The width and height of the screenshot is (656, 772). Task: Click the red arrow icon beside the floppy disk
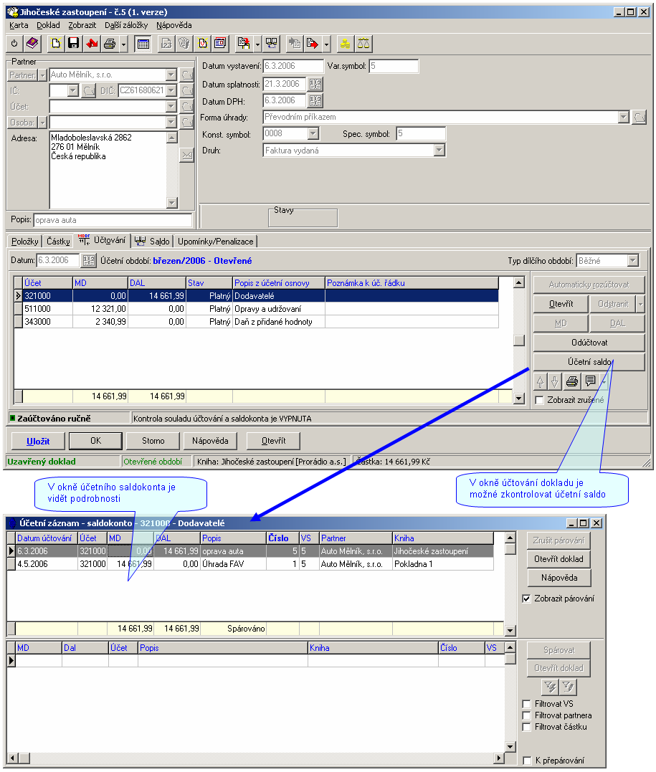pyautogui.click(x=92, y=44)
